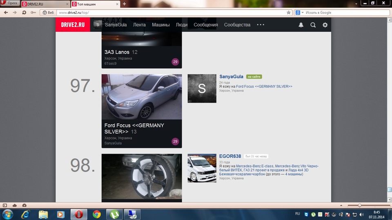The height and width of the screenshot is (220, 392).
Task: Open ГАЗ 21 проект в продаже link
Action: tap(264, 170)
